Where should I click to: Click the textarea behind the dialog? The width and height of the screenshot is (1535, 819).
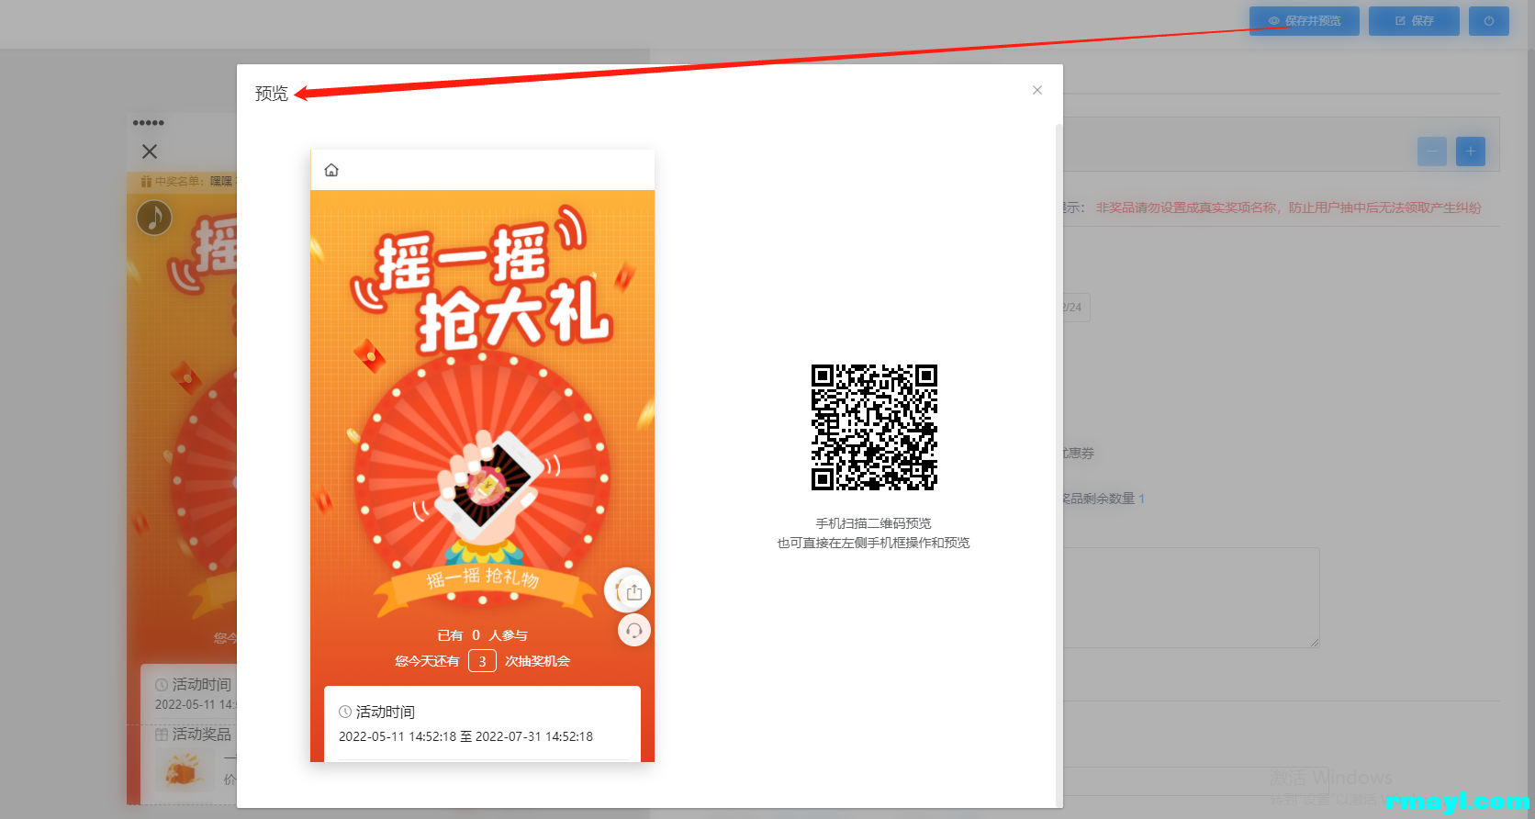pyautogui.click(x=1192, y=598)
